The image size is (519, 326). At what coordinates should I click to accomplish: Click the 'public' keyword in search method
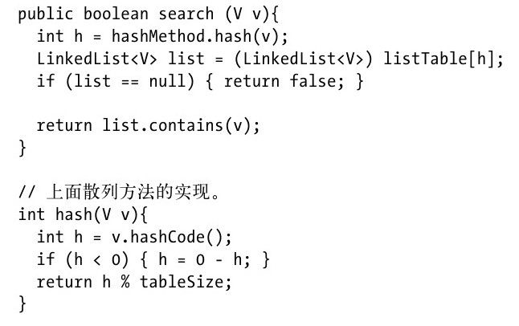[45, 14]
